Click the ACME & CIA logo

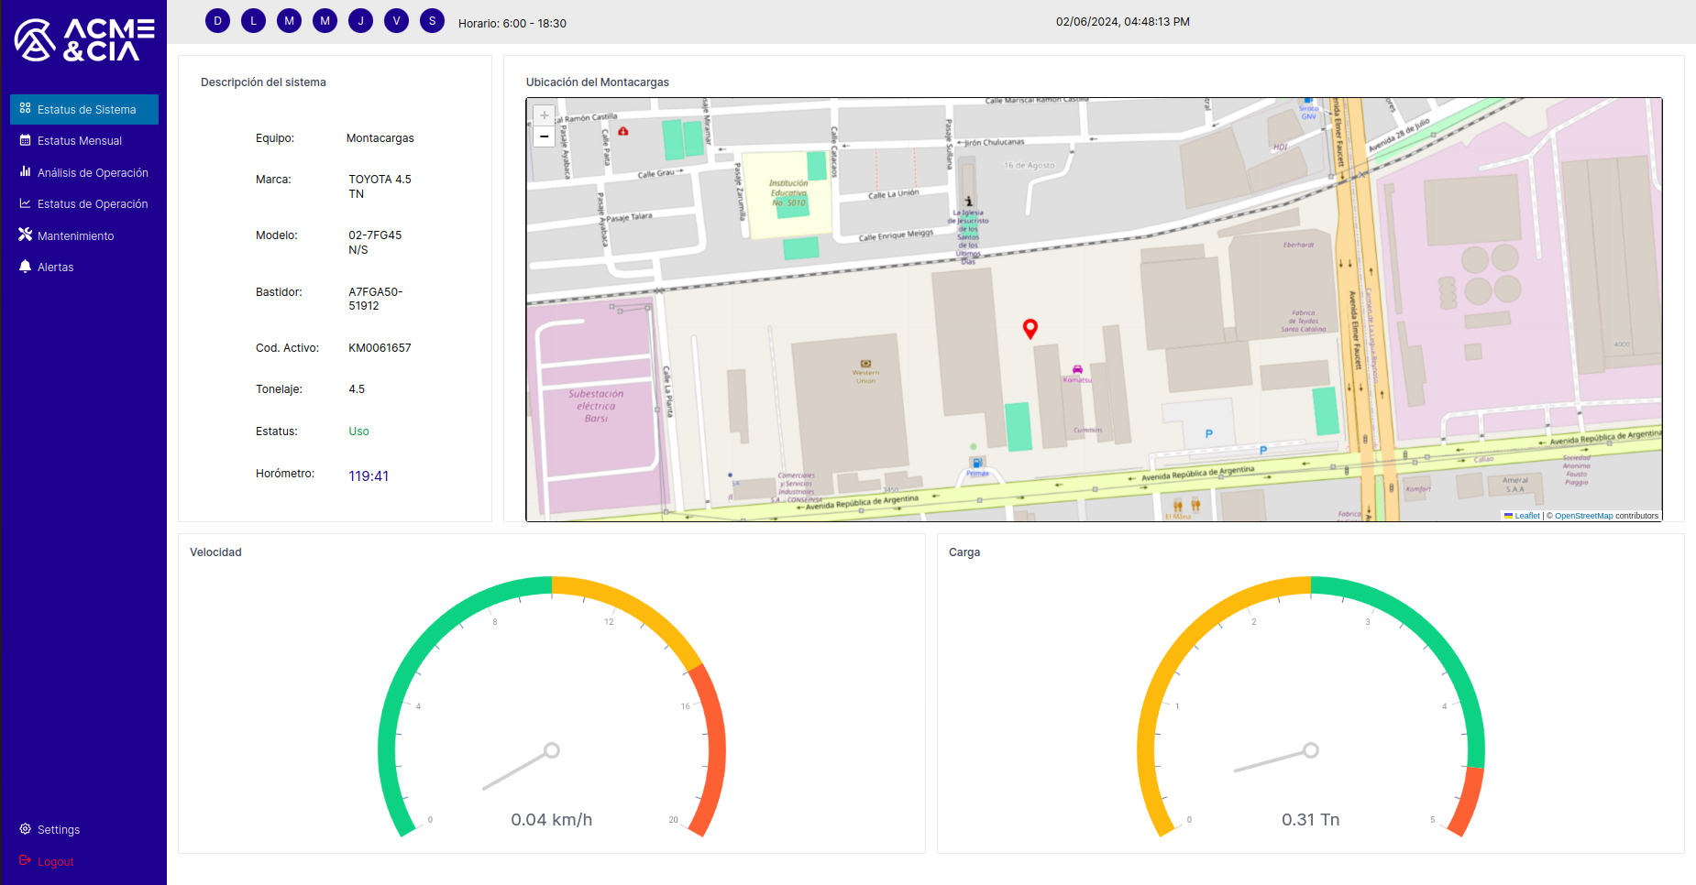click(x=83, y=40)
